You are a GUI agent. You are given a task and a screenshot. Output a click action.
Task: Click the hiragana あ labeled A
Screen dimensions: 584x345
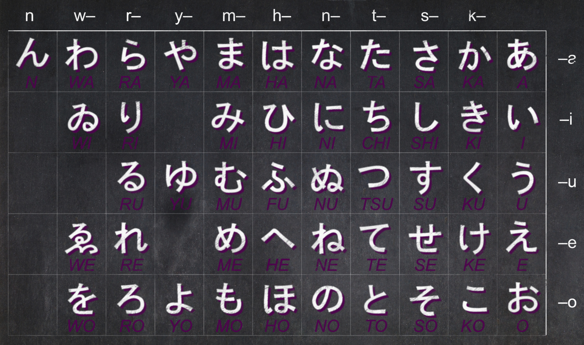coord(521,54)
